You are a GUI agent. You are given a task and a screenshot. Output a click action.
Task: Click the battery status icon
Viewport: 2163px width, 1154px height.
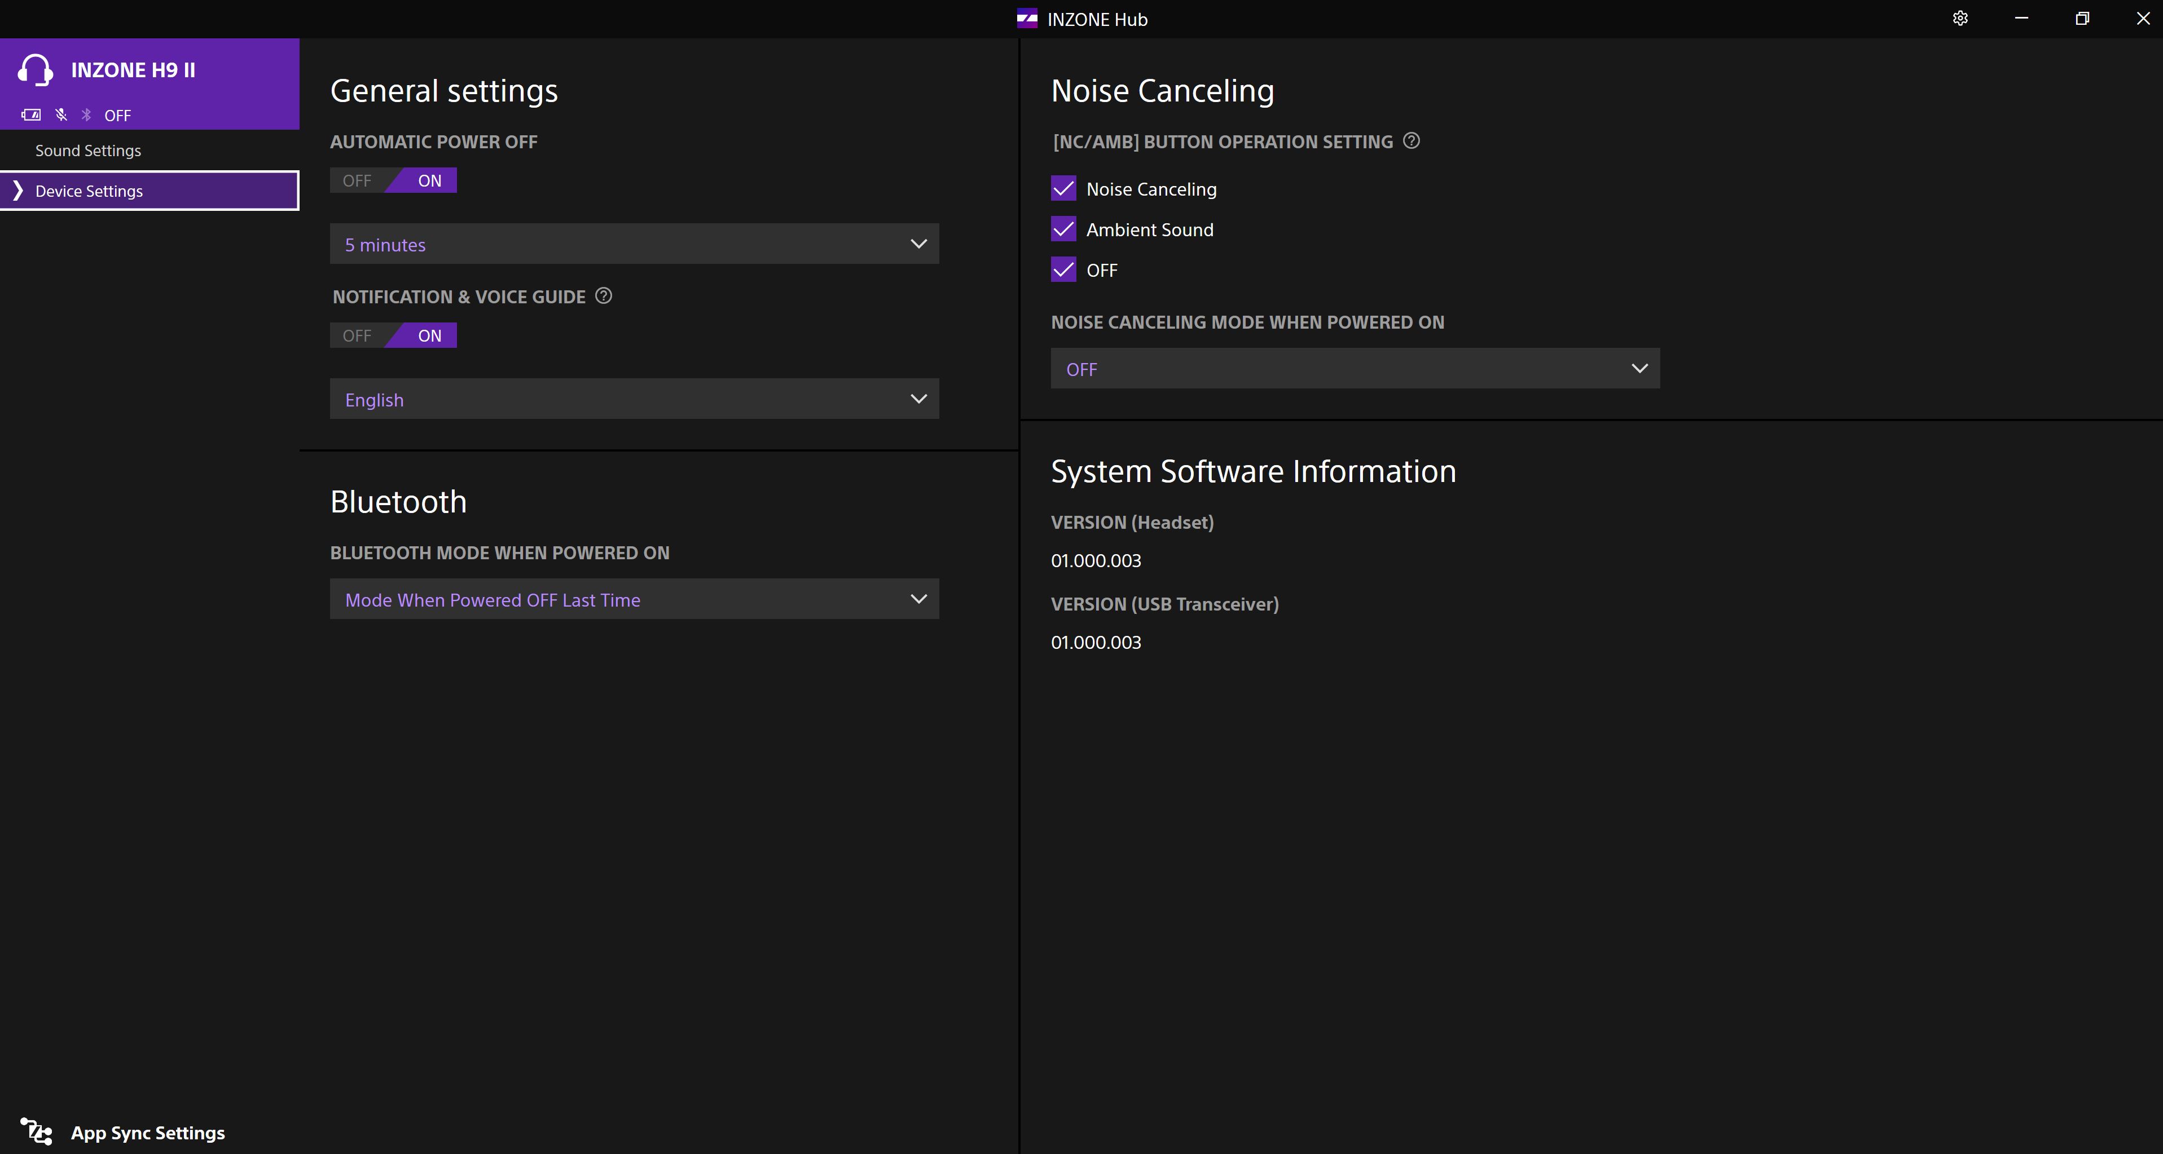coord(31,115)
